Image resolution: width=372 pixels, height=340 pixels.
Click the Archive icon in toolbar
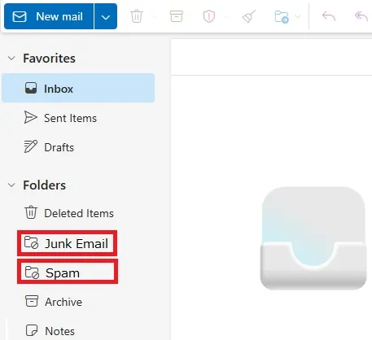tap(177, 16)
